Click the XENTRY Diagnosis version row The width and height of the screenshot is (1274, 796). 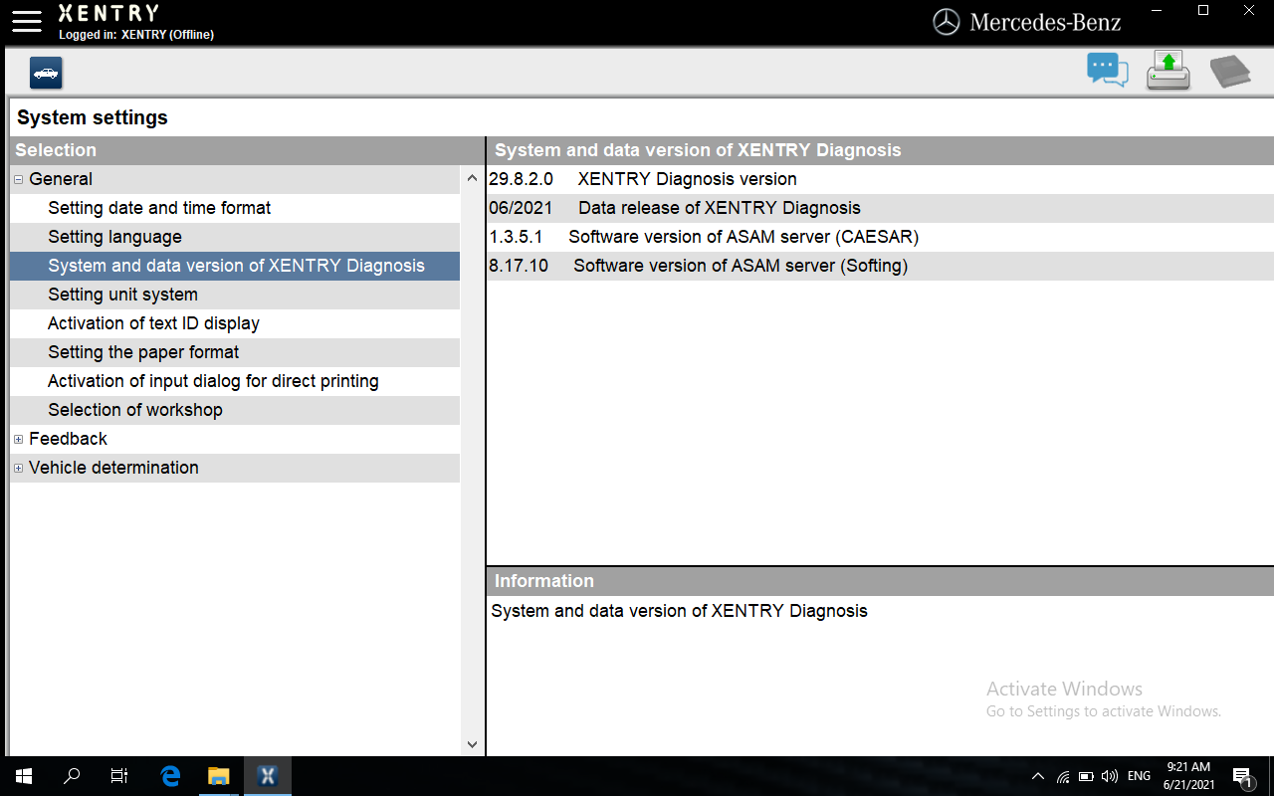pyautogui.click(x=880, y=179)
